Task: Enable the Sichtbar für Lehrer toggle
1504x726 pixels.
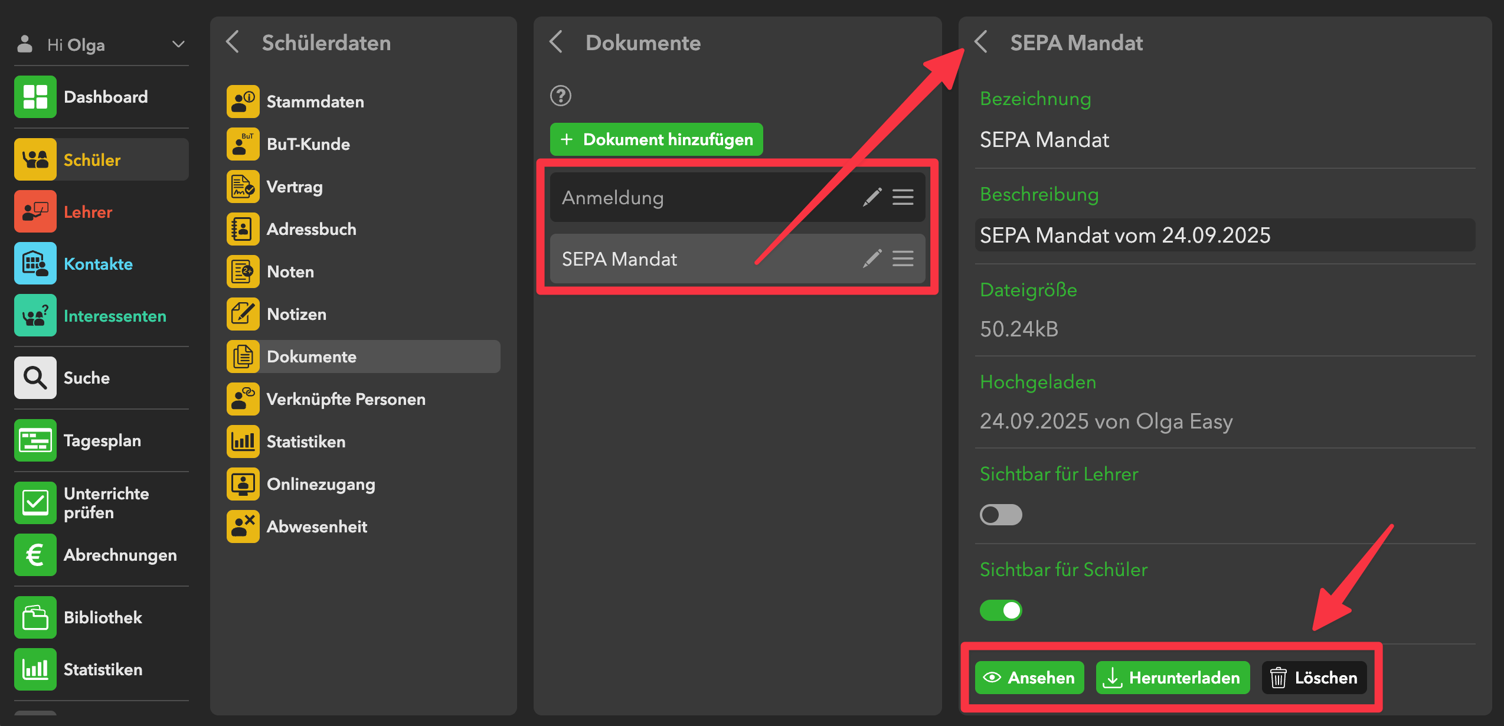Action: click(1001, 515)
